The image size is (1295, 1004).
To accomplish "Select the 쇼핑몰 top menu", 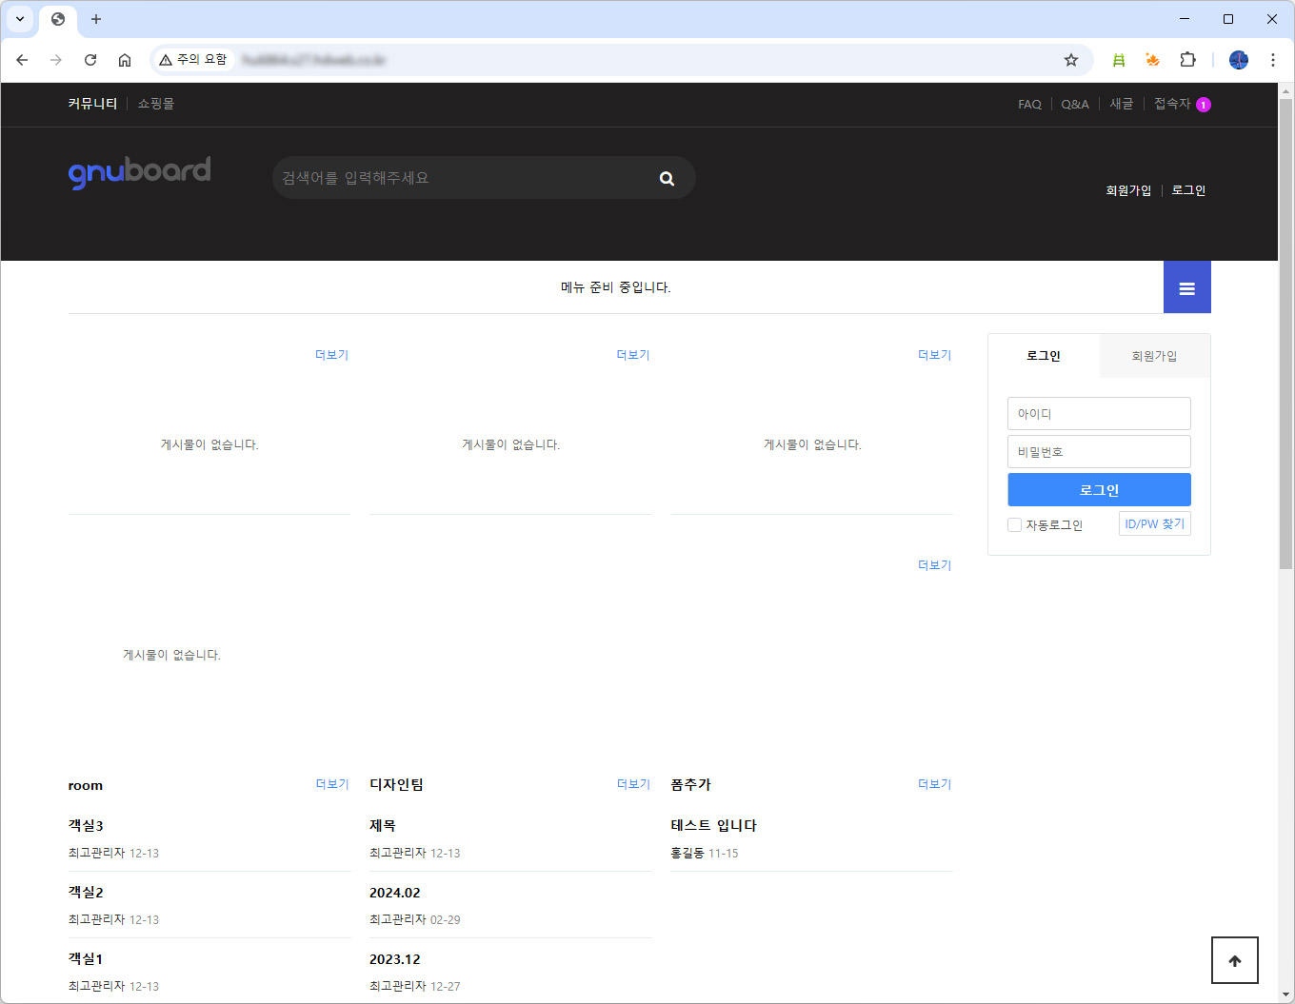I will pos(156,104).
